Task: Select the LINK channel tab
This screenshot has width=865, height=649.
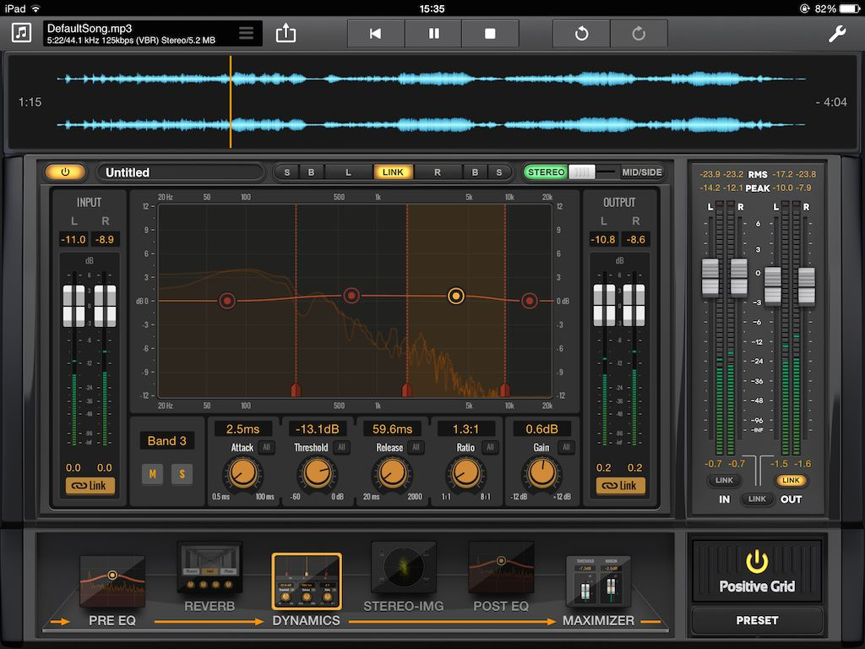Action: (393, 172)
